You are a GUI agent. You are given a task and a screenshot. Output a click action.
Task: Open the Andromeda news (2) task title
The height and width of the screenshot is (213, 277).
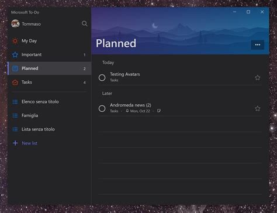(x=130, y=105)
